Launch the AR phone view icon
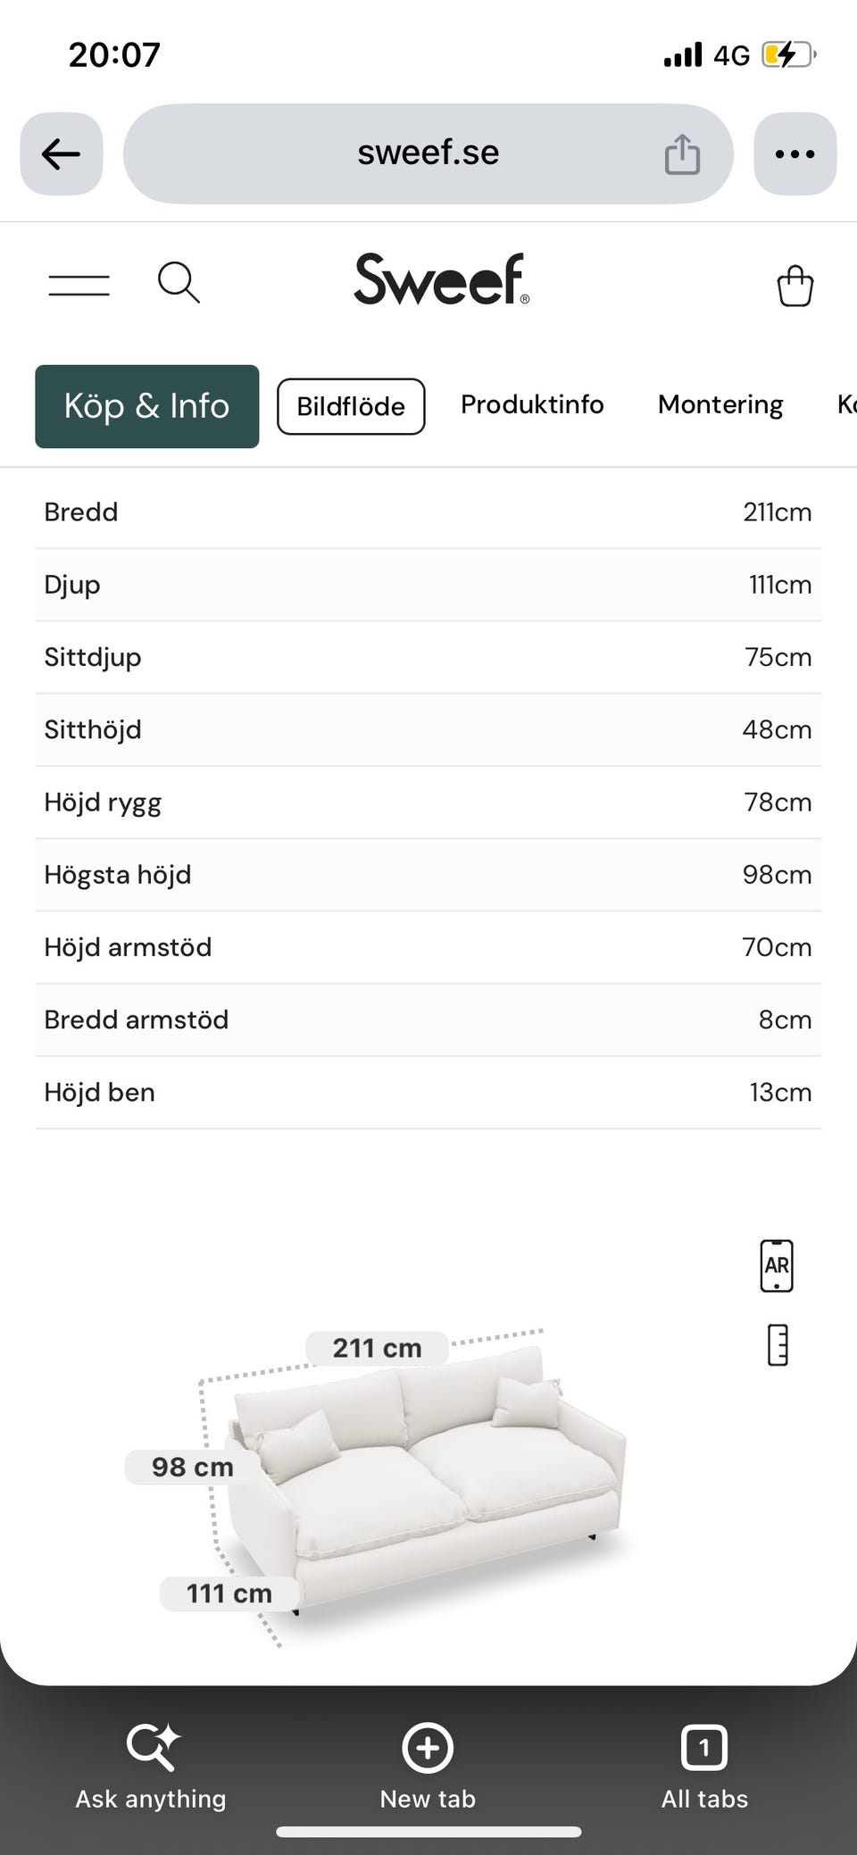This screenshot has width=857, height=1855. pyautogui.click(x=777, y=1266)
